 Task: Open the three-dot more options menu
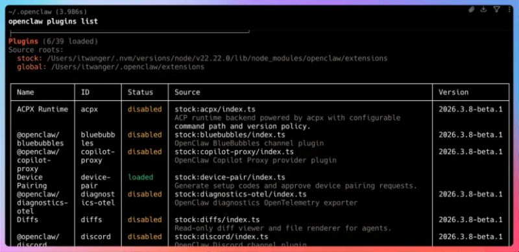tap(509, 10)
